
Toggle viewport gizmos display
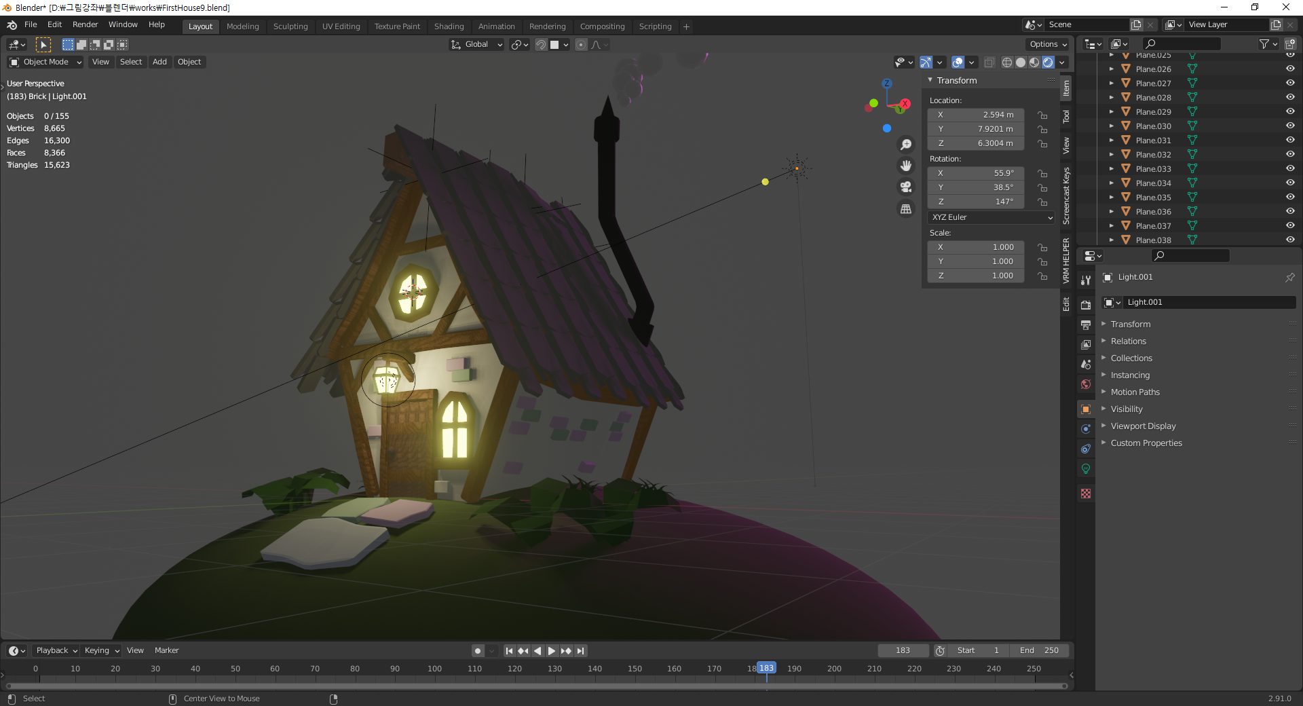pyautogui.click(x=926, y=62)
